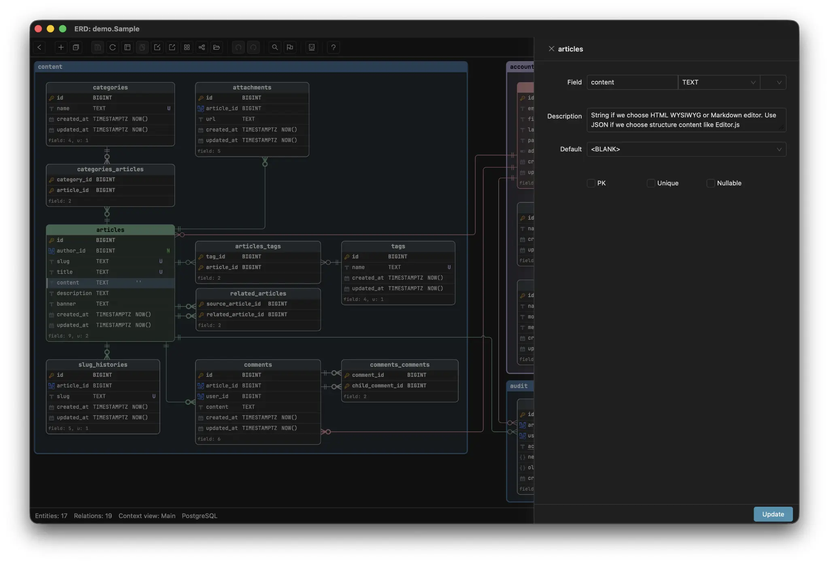Click the Description text area

687,120
